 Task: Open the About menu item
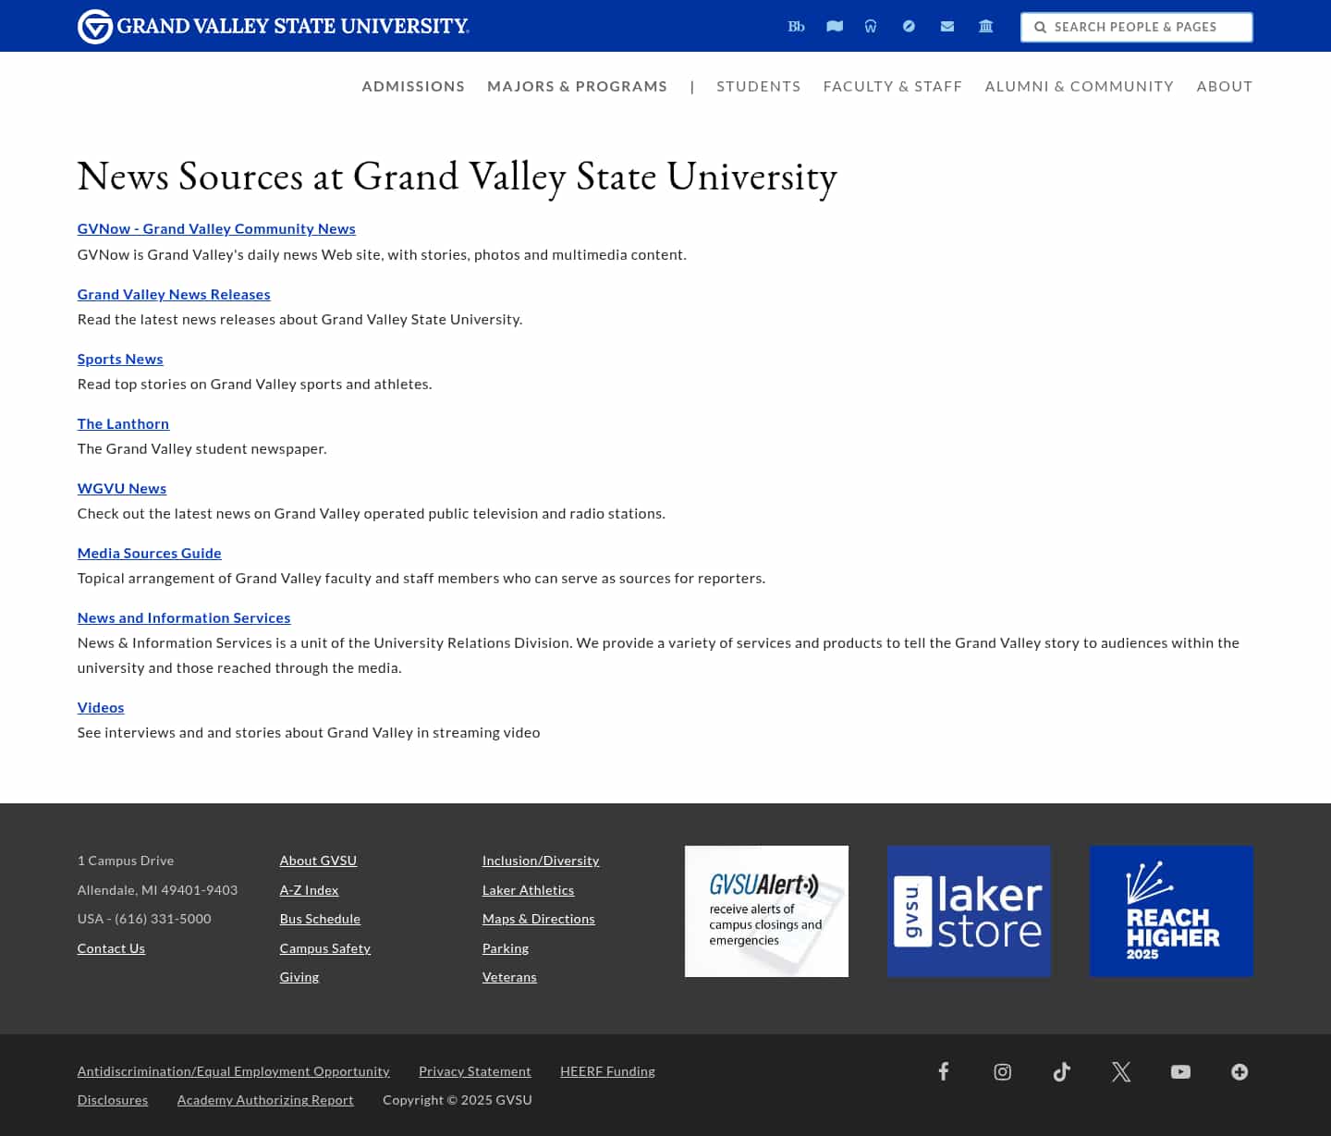tap(1225, 86)
